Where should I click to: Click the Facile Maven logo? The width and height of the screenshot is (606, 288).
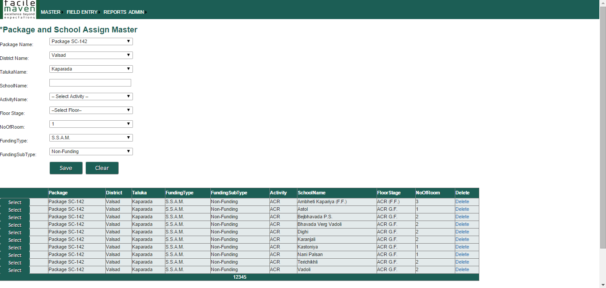coord(19,9)
